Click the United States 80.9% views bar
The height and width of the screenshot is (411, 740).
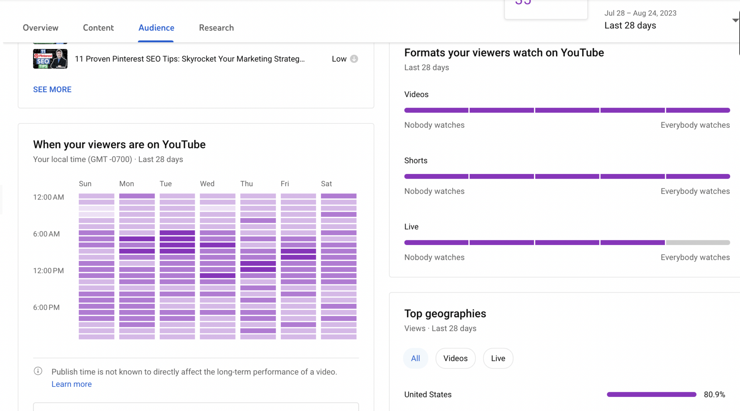pos(651,394)
